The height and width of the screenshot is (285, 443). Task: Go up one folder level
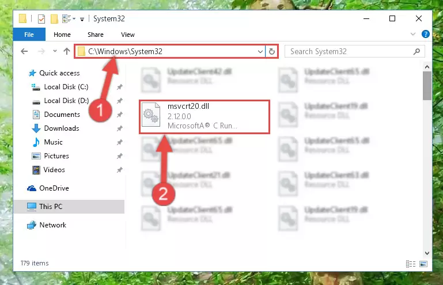coord(67,51)
